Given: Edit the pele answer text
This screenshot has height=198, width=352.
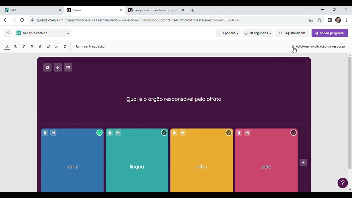Looking at the screenshot, I should (x=266, y=167).
